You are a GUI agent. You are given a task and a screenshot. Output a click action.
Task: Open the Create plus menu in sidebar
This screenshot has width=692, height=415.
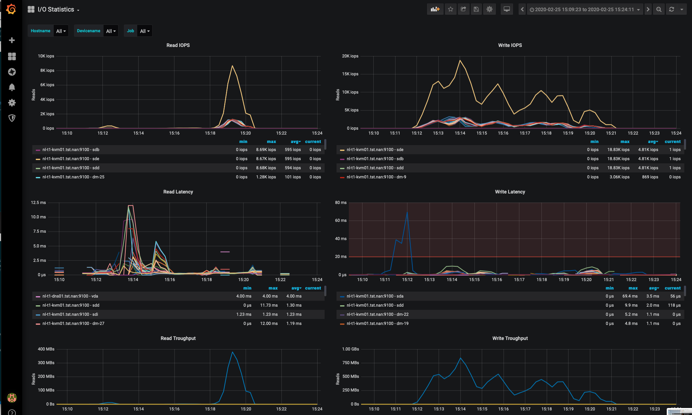pos(12,40)
